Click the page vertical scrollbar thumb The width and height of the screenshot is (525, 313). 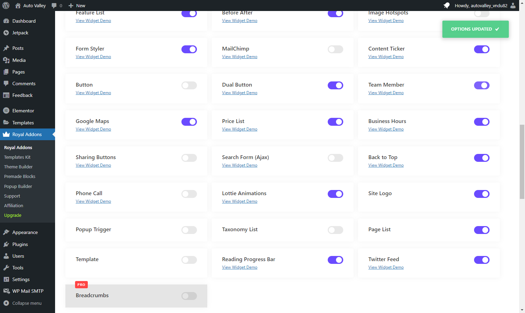coord(522,161)
